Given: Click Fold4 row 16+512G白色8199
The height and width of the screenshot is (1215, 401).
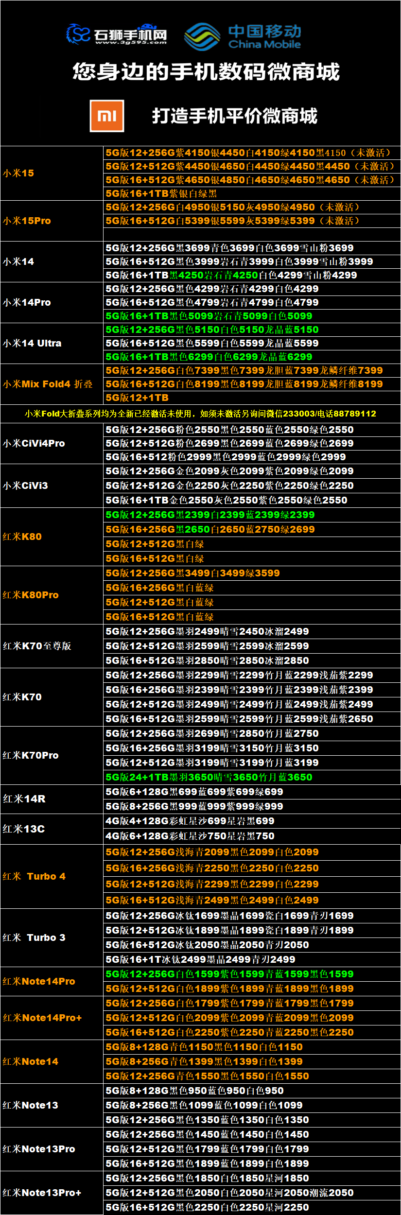Looking at the screenshot, I should point(252,384).
